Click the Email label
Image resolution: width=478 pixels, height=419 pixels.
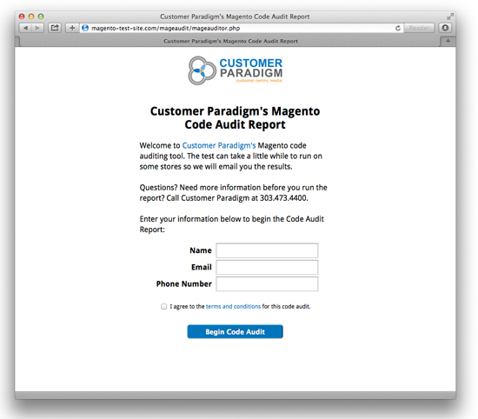tap(202, 267)
